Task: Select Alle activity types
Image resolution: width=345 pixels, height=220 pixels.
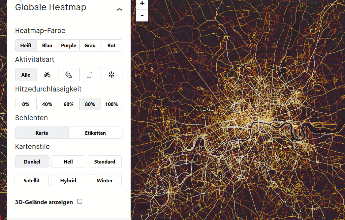Action: (x=26, y=75)
